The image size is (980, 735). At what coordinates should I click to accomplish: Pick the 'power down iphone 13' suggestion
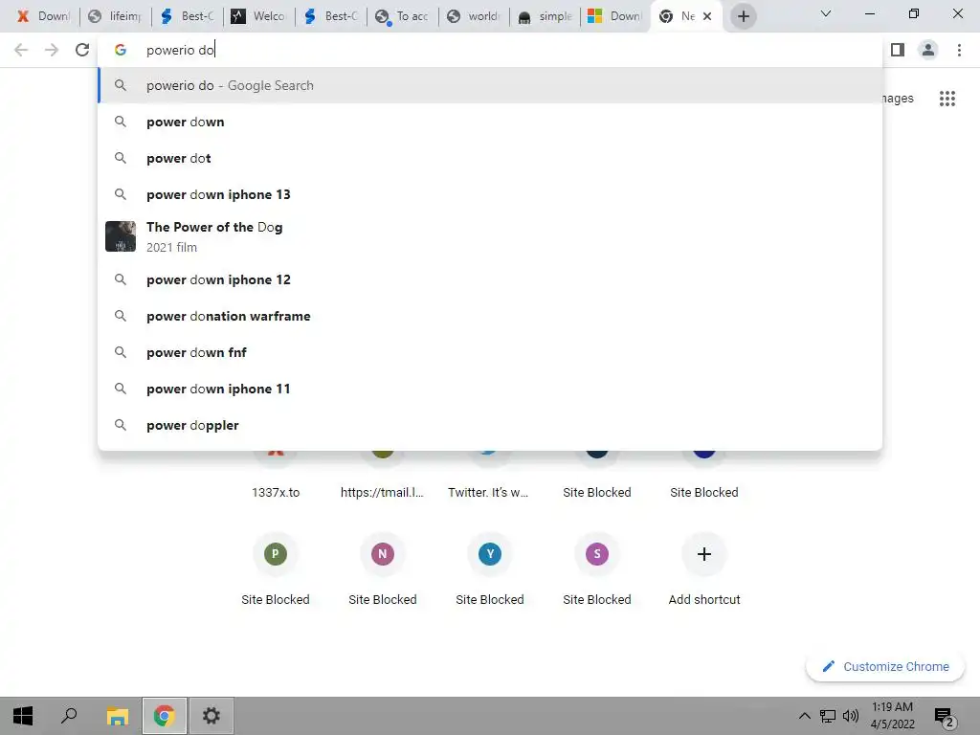[490, 194]
